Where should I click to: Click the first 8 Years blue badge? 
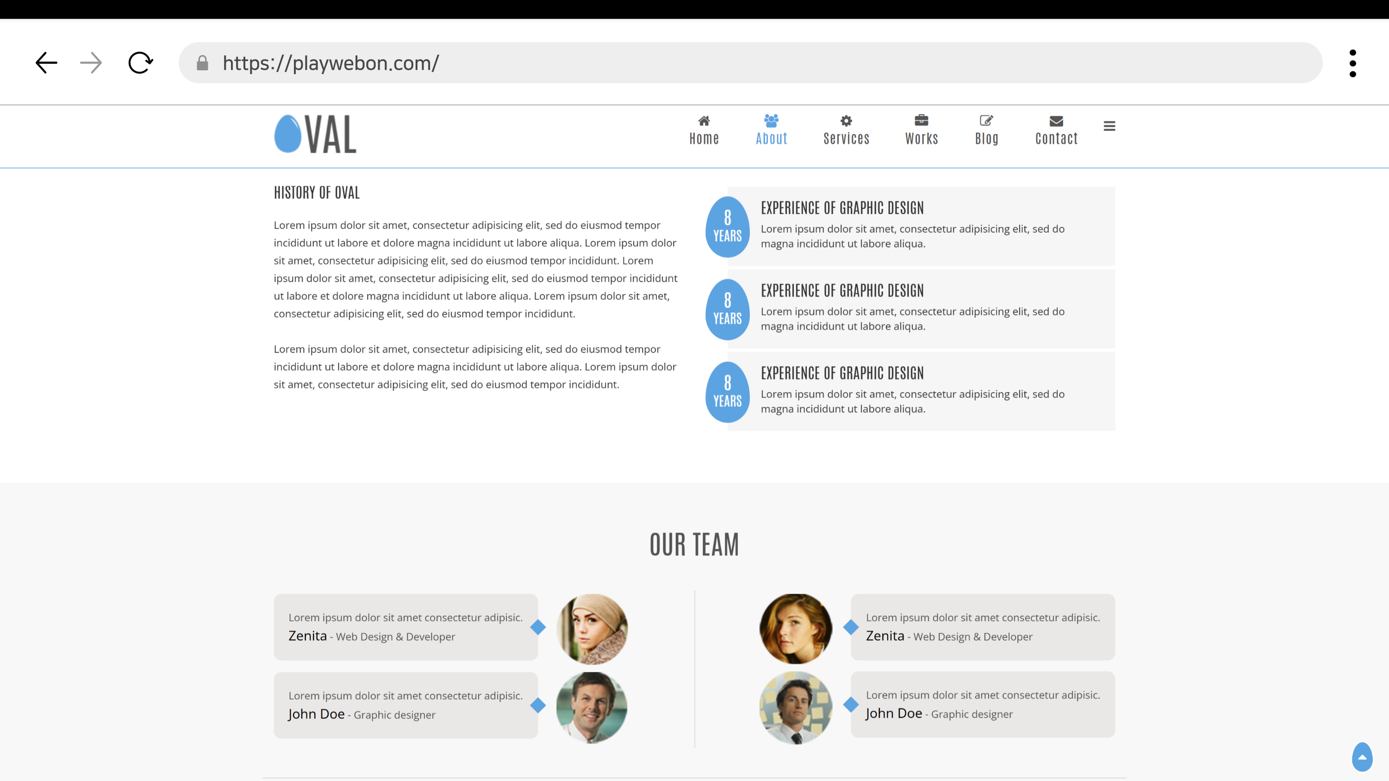tap(728, 226)
